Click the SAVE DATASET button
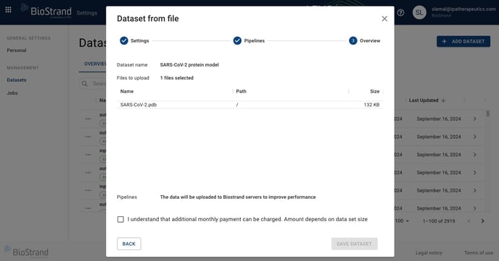This screenshot has height=261, width=499. click(354, 244)
